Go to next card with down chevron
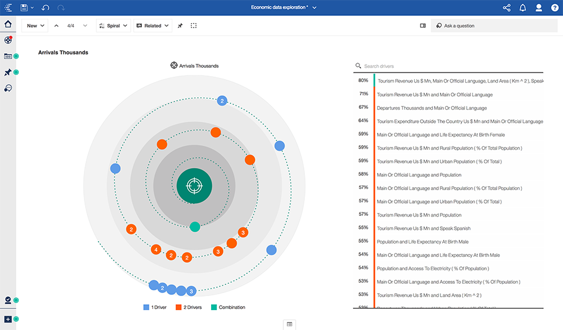Screen dimensions: 563x330 [85, 26]
